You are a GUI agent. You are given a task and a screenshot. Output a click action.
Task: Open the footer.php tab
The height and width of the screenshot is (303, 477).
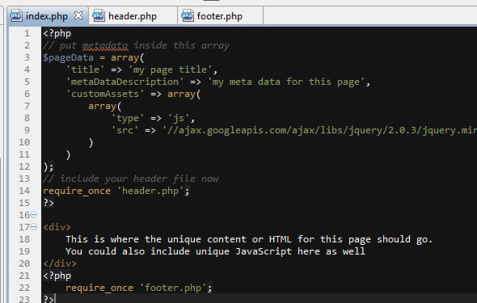(220, 16)
